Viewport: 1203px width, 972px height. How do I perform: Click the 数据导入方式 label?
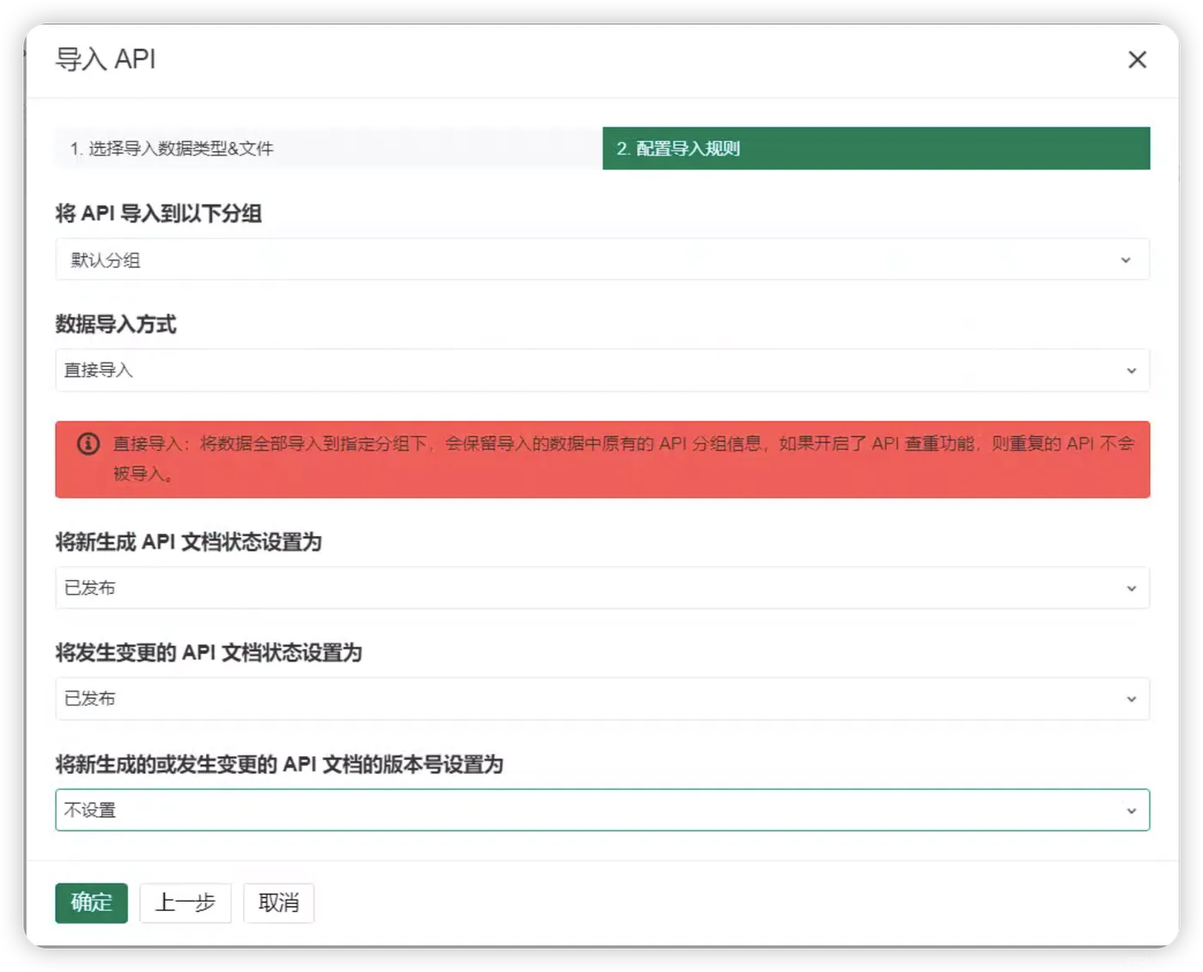coord(116,324)
